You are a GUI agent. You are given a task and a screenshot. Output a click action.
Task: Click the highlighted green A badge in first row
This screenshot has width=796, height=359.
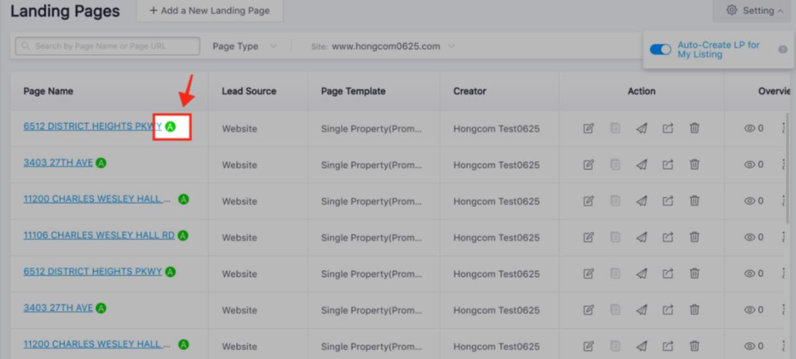[x=170, y=127]
